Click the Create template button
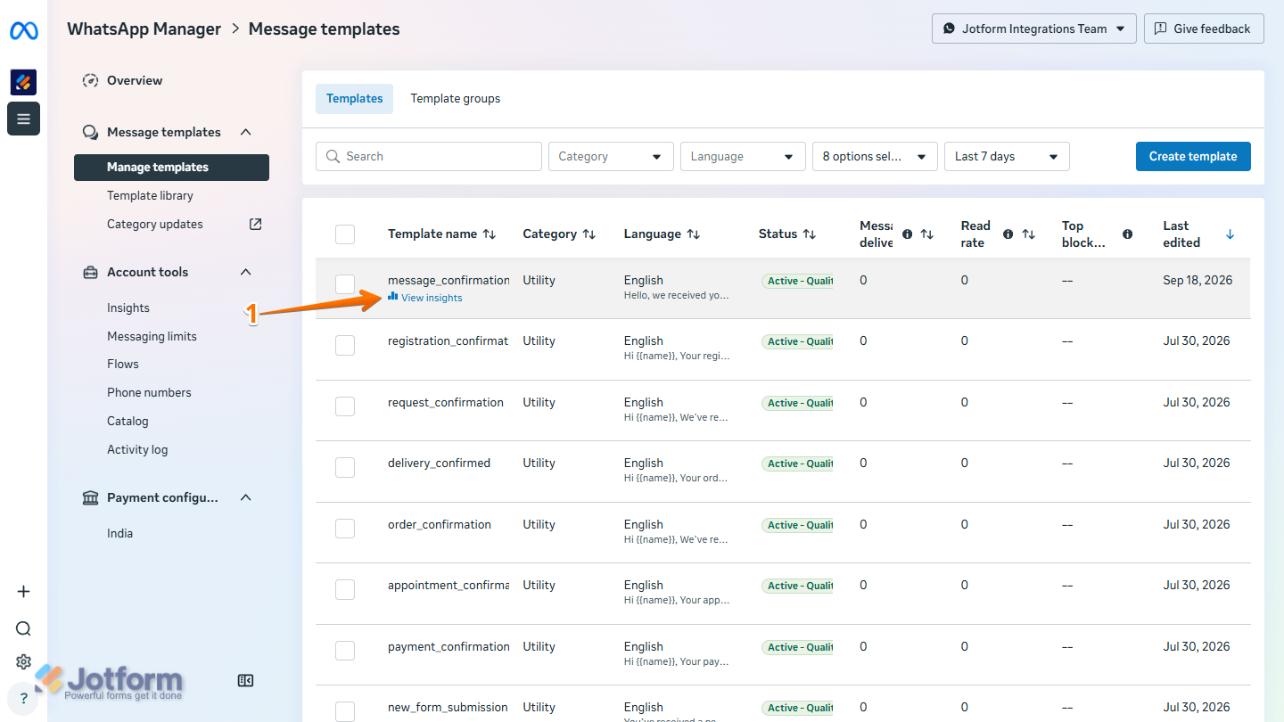This screenshot has height=722, width=1284. click(1193, 156)
